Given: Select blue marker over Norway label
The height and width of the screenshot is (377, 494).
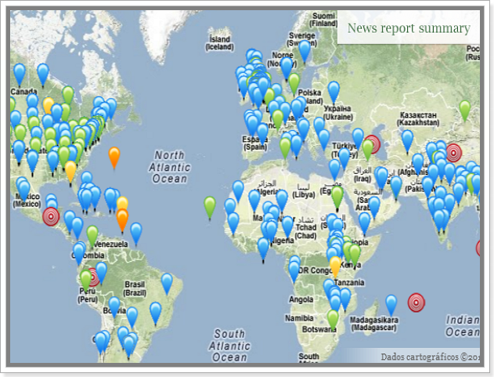Looking at the screenshot, I should coord(287,68).
